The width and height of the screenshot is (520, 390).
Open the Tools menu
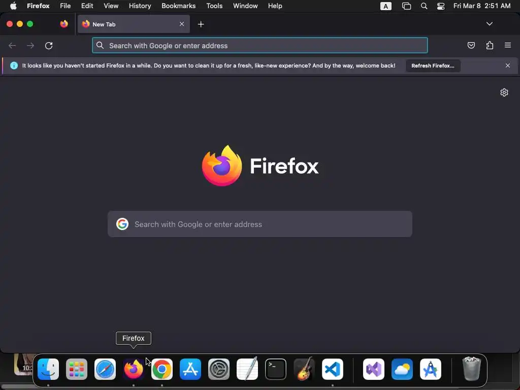[214, 6]
